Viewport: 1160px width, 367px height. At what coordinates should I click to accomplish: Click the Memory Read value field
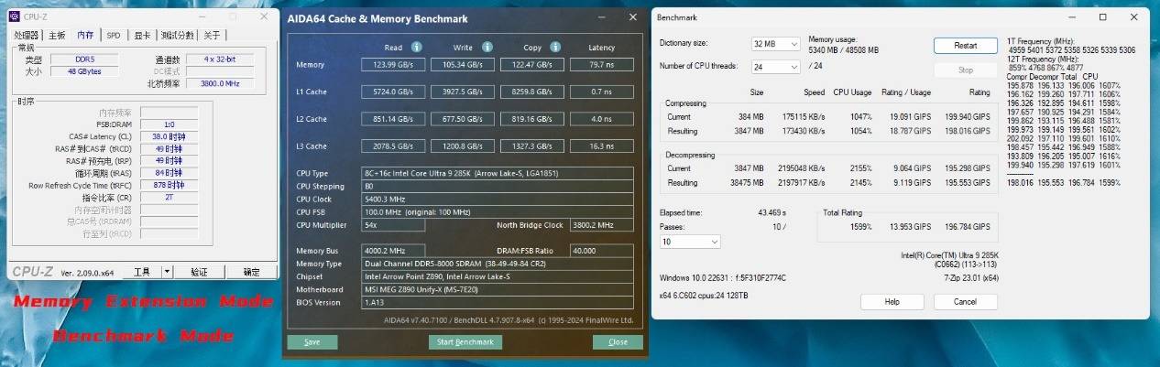tap(393, 65)
